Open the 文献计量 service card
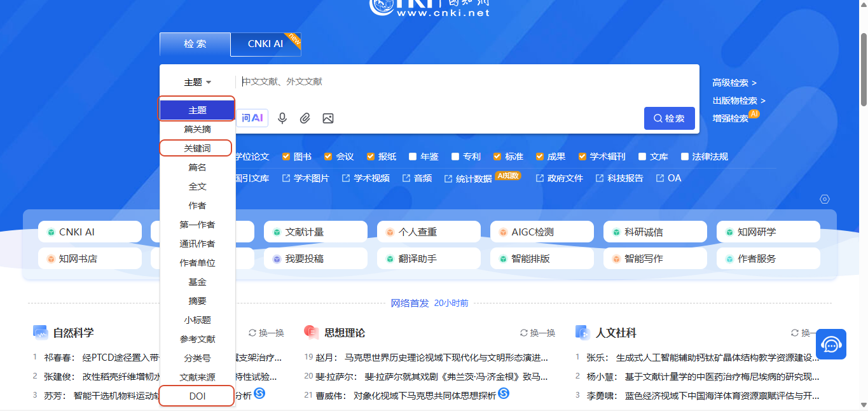868x411 pixels. (315, 232)
